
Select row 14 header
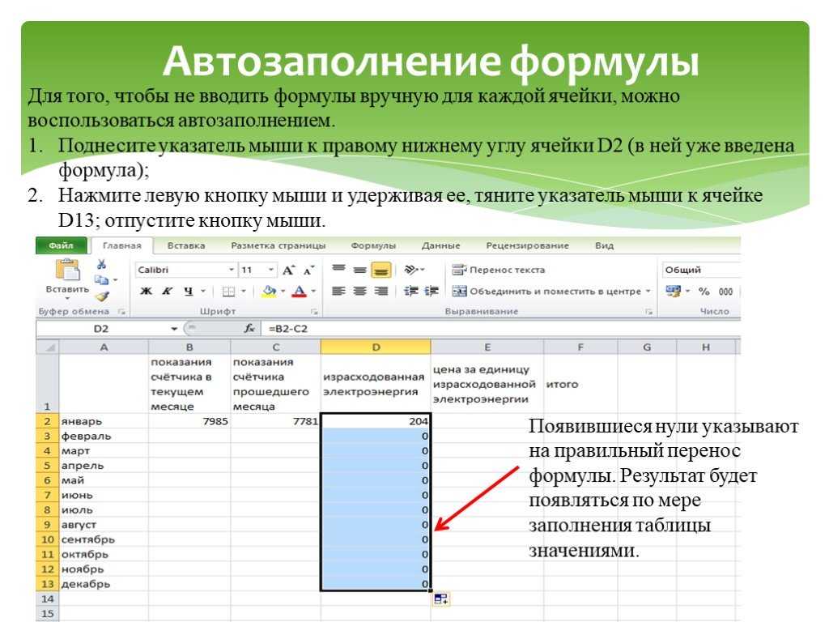pos(48,599)
